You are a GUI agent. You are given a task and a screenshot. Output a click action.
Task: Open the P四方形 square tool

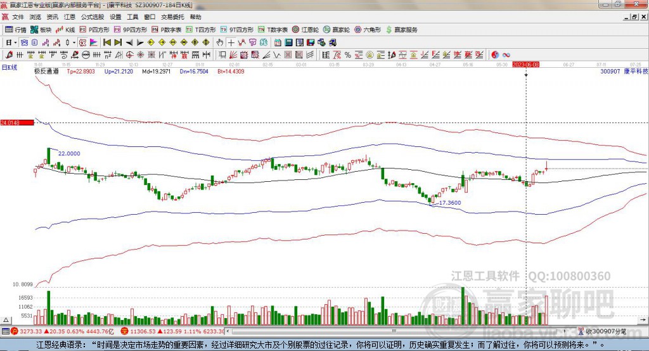[94, 30]
